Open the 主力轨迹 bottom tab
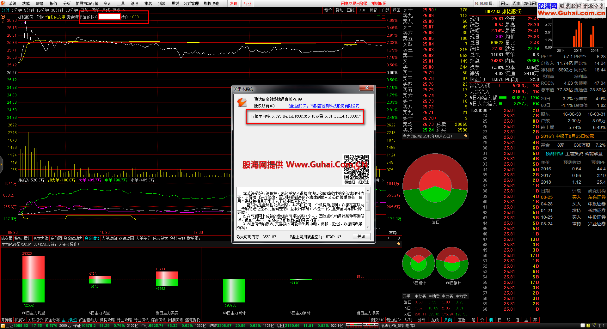The width and height of the screenshot is (607, 329). coord(70,320)
